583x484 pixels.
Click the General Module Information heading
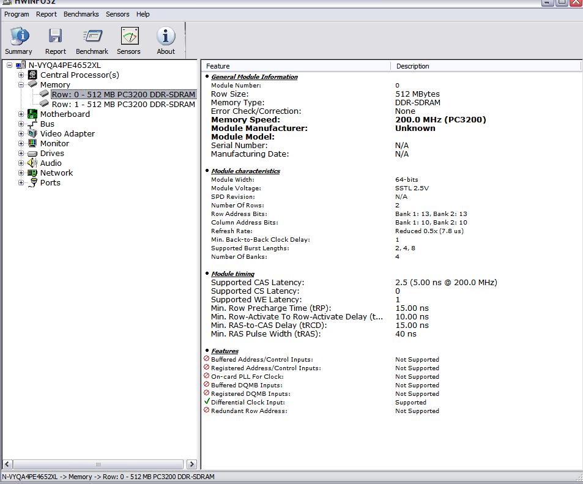[254, 76]
